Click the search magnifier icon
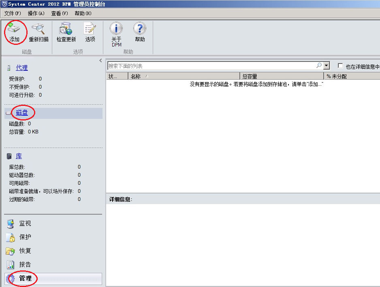 (319, 65)
